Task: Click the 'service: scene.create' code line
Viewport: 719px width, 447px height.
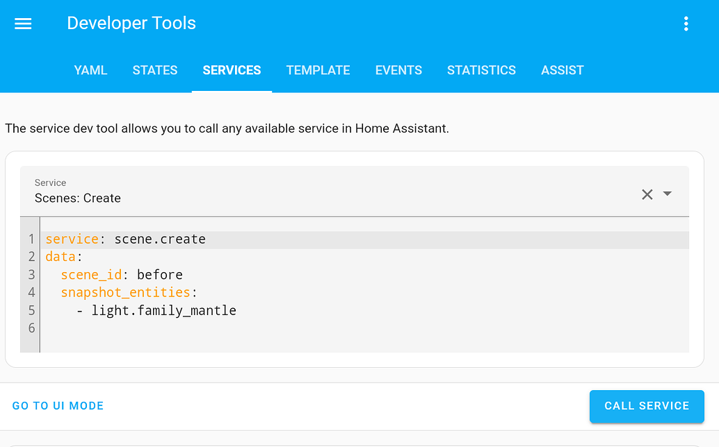Action: (365, 239)
